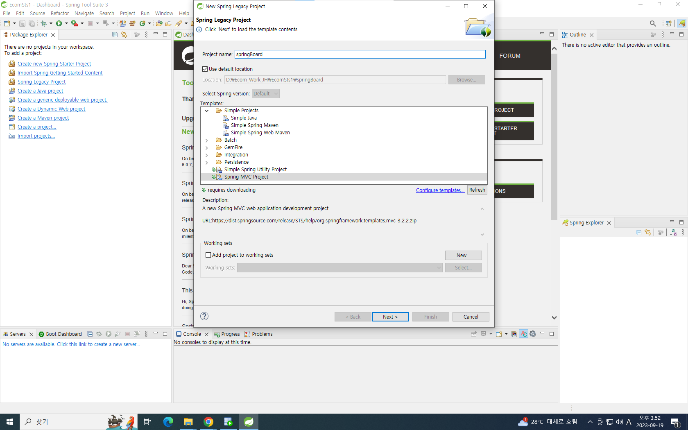The height and width of the screenshot is (430, 688).
Task: Open File Explorer from taskbar
Action: point(188,421)
